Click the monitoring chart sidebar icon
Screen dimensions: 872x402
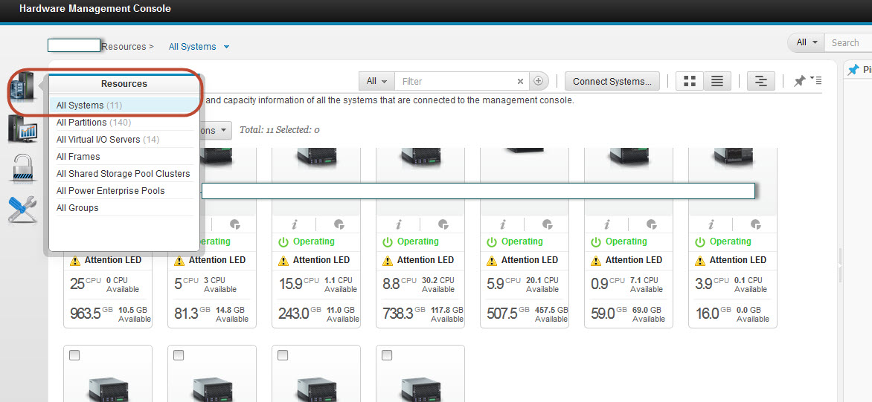pyautogui.click(x=22, y=129)
